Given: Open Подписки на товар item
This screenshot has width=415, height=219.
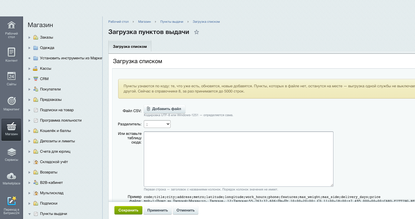Looking at the screenshot, I should tap(57, 110).
